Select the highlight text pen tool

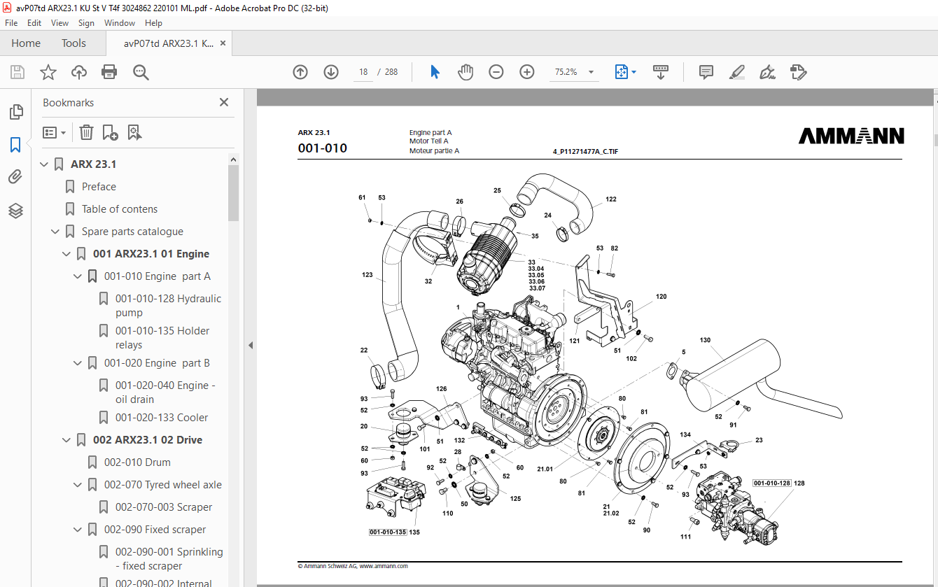click(x=736, y=72)
